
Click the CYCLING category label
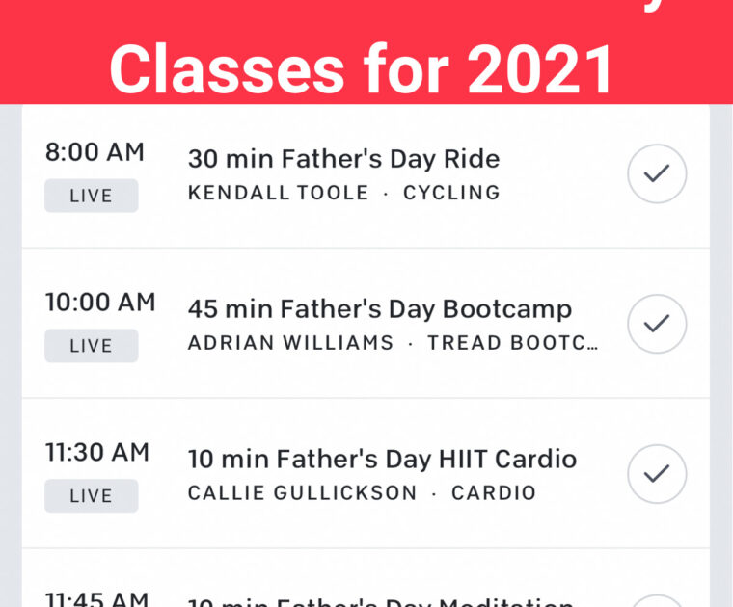451,193
